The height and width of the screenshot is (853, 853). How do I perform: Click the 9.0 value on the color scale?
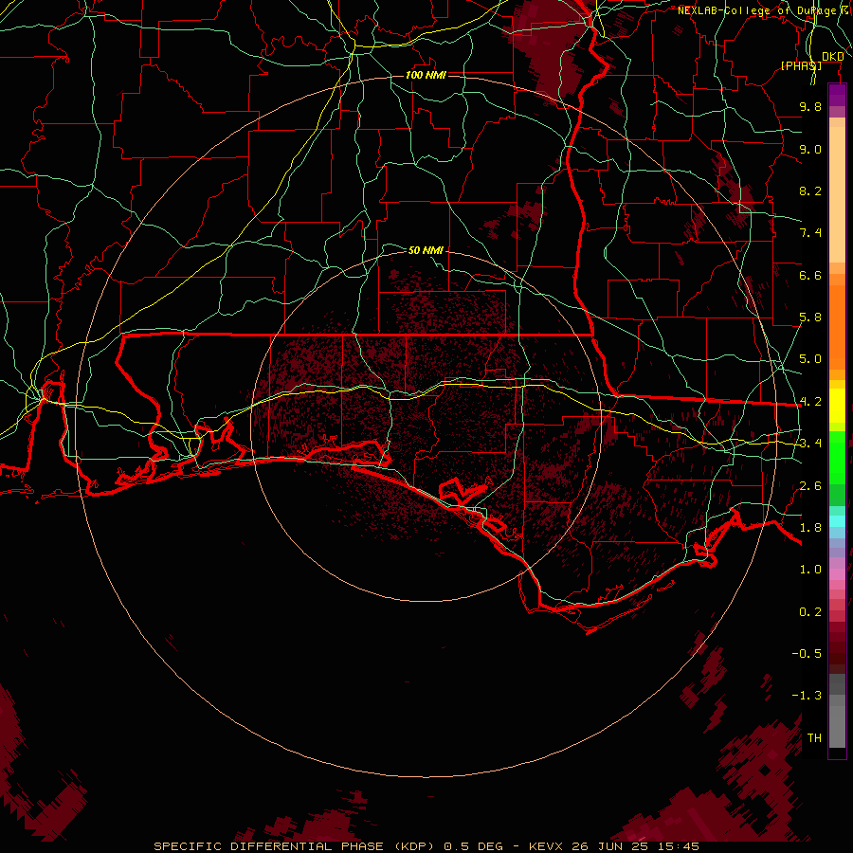point(810,149)
